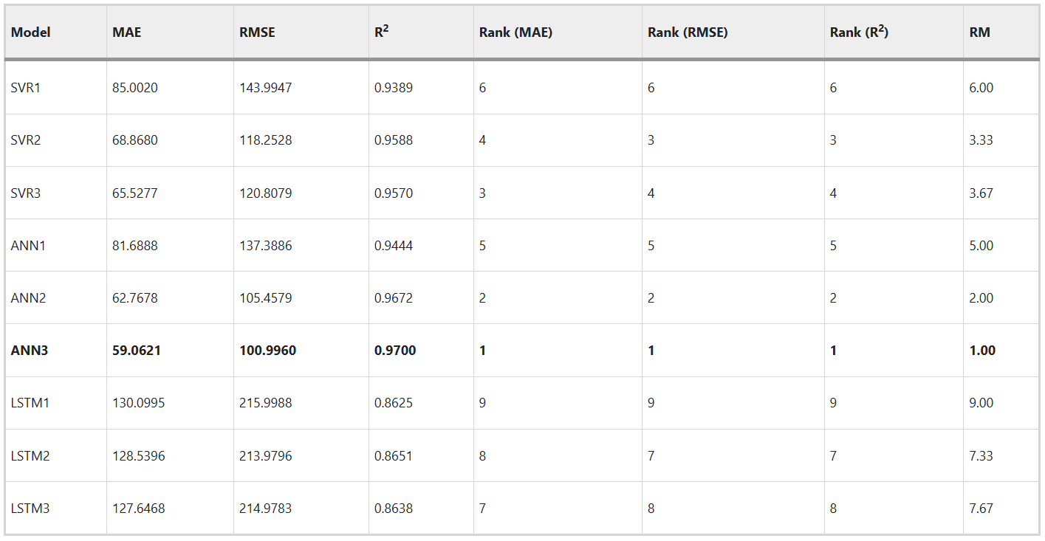Click RM value 9.00
1045x541 pixels.
pos(981,403)
